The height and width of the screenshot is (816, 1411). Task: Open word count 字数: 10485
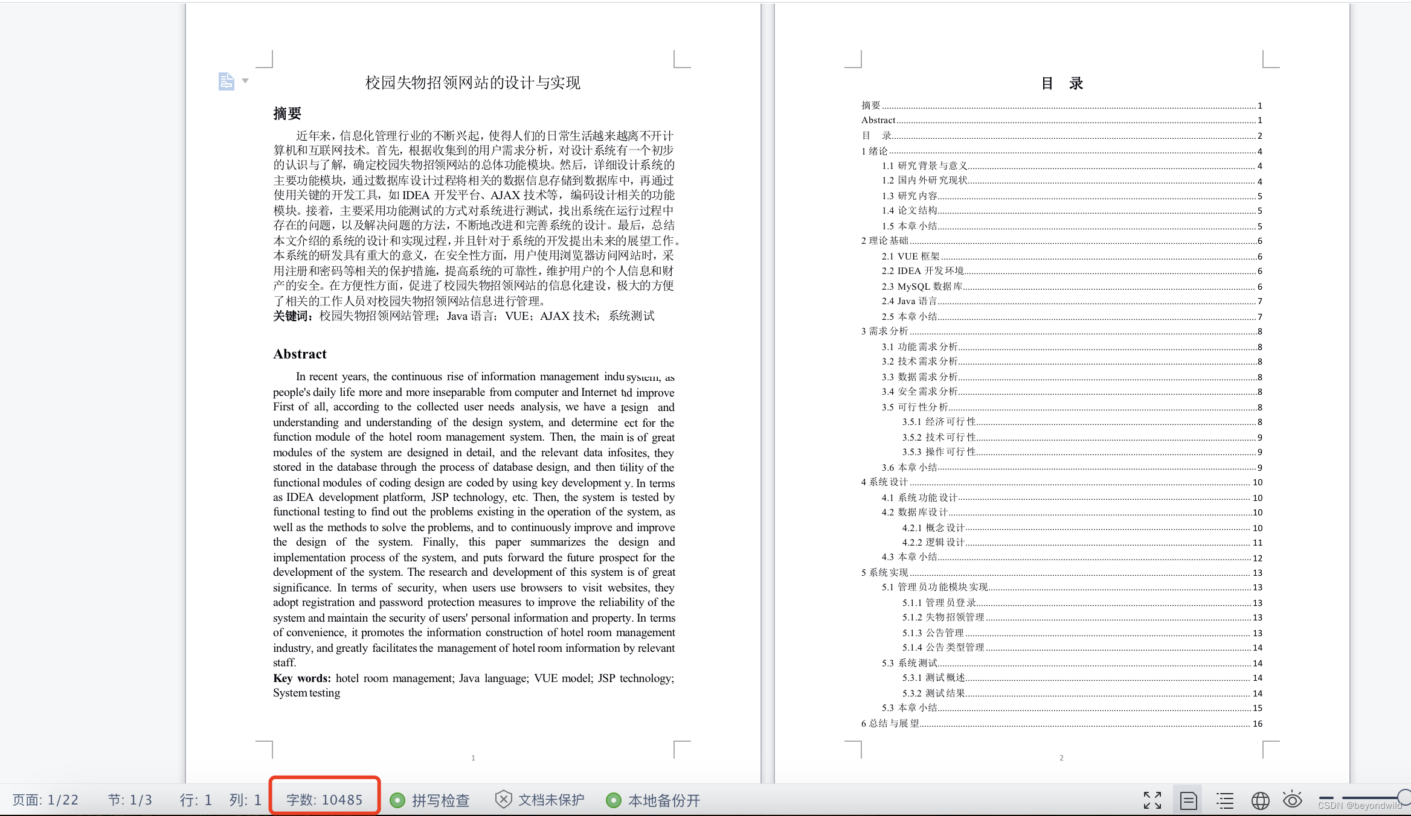tap(324, 800)
